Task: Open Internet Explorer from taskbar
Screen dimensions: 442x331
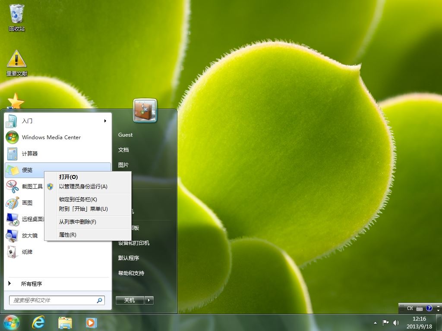Action: tap(38, 322)
